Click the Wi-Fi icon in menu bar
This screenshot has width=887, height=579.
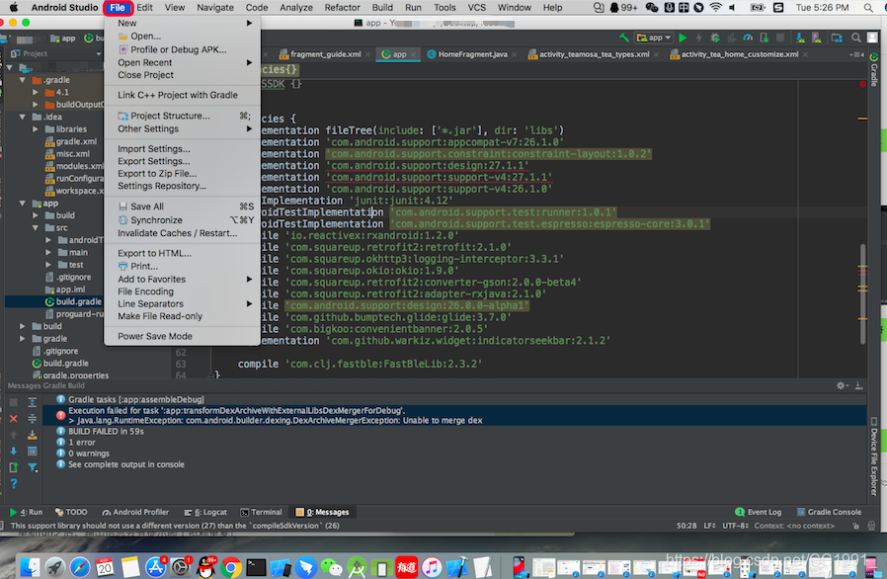715,7
